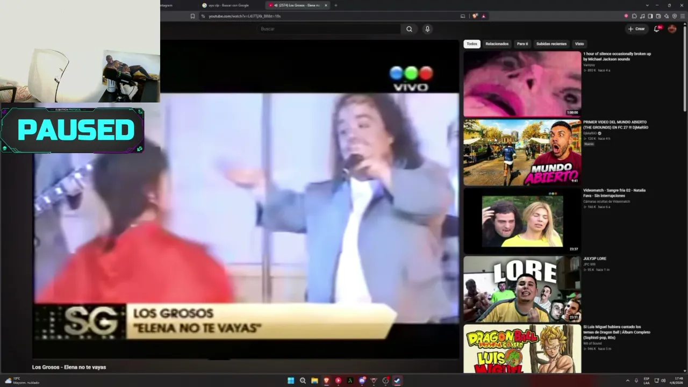Image resolution: width=688 pixels, height=387 pixels.
Task: Open '1 hour of silence' Michael Jackson video title
Action: click(x=617, y=56)
